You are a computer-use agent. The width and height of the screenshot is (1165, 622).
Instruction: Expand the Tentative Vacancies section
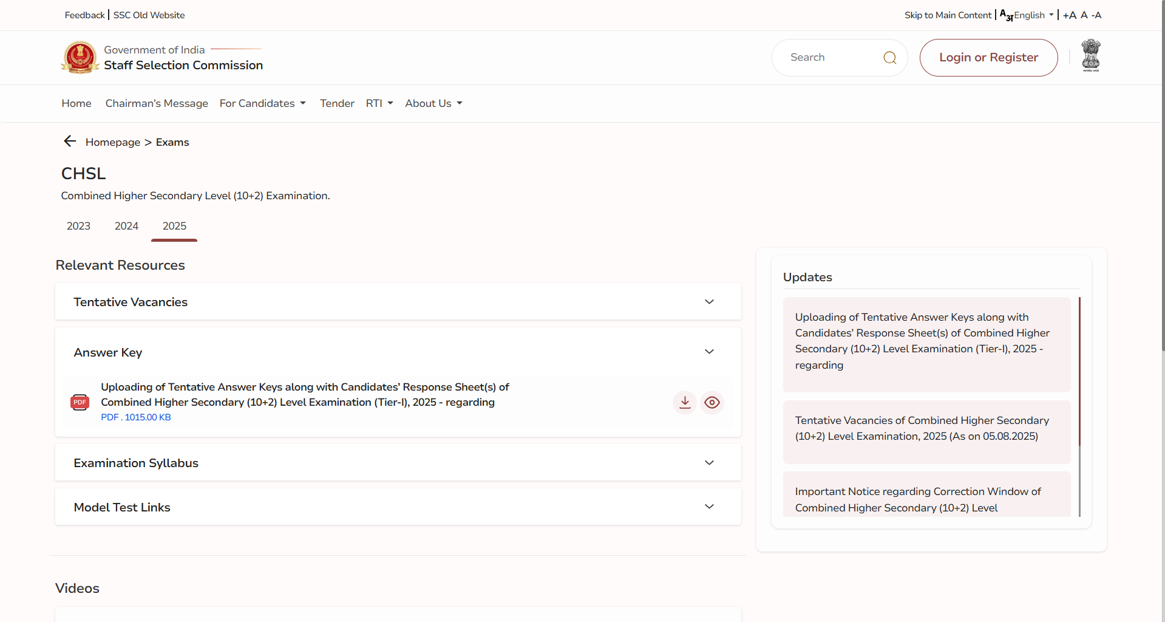[708, 302]
